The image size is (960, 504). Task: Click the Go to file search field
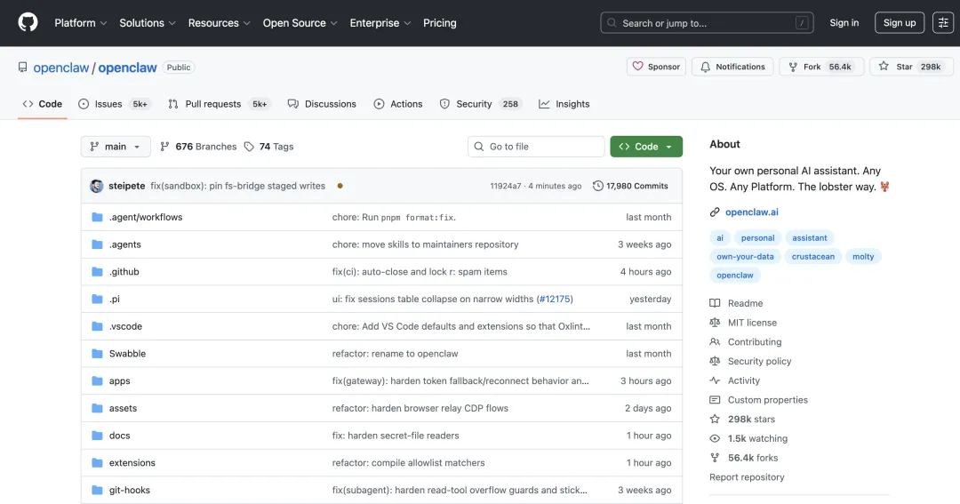pos(536,147)
